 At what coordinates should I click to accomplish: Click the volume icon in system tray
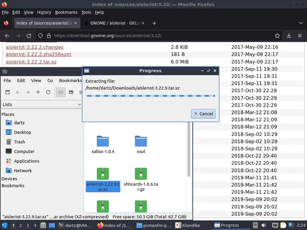coord(264,225)
